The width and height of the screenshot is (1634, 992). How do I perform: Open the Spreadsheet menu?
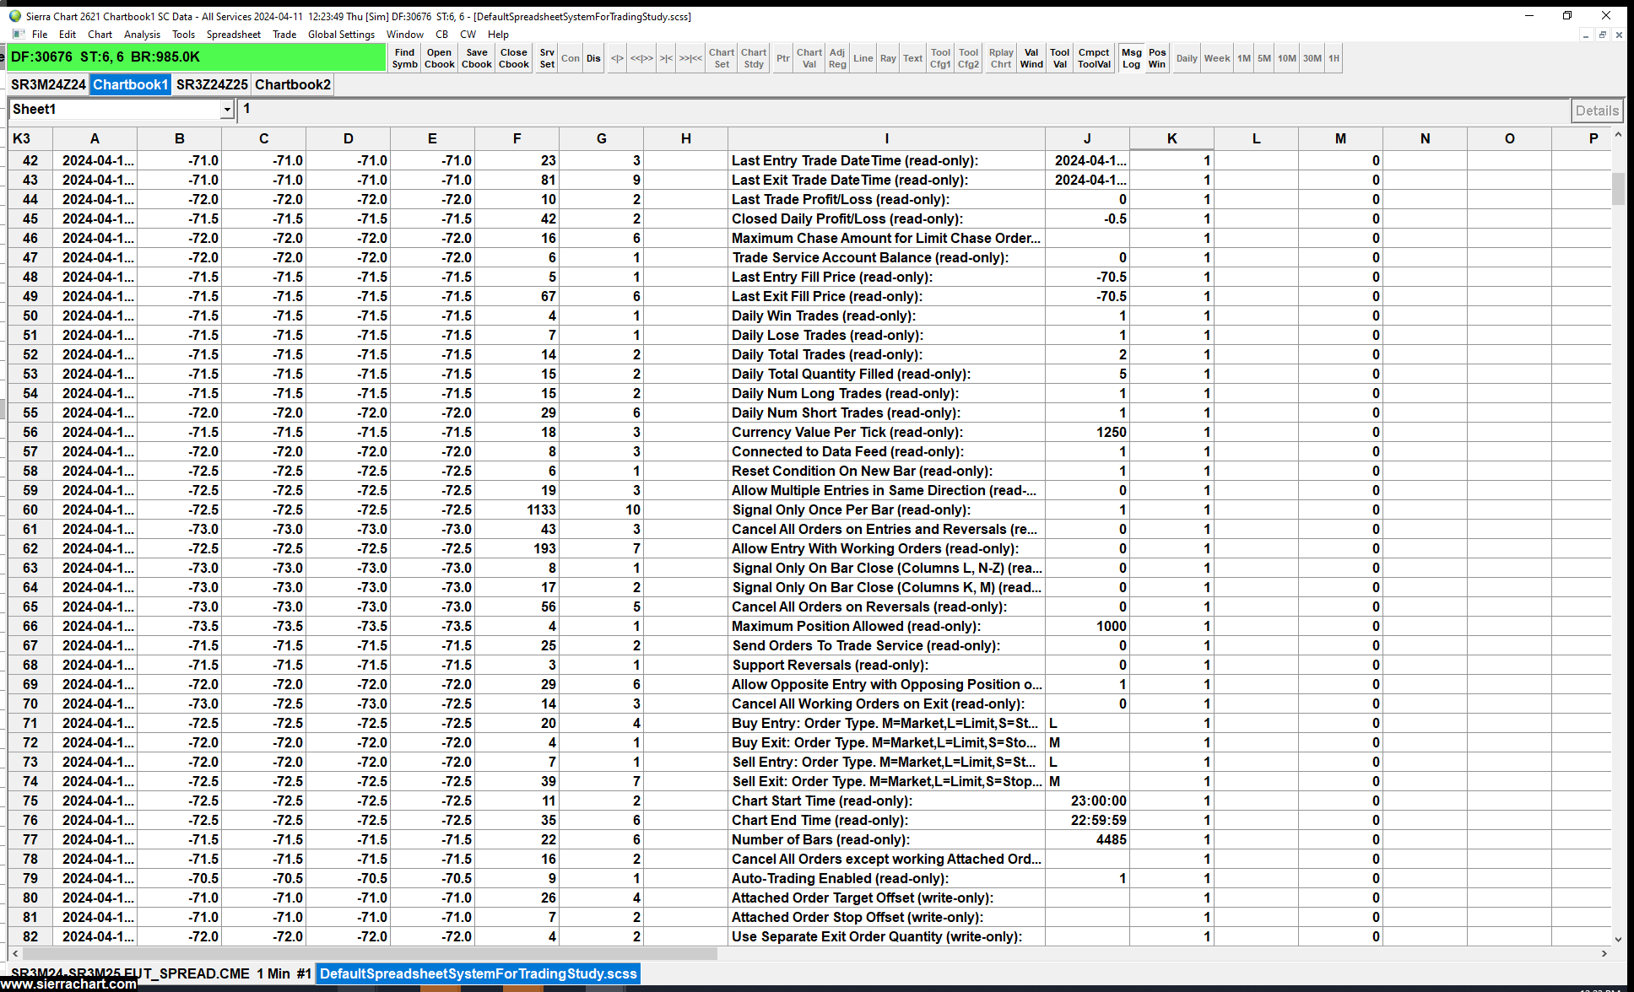pos(233,35)
